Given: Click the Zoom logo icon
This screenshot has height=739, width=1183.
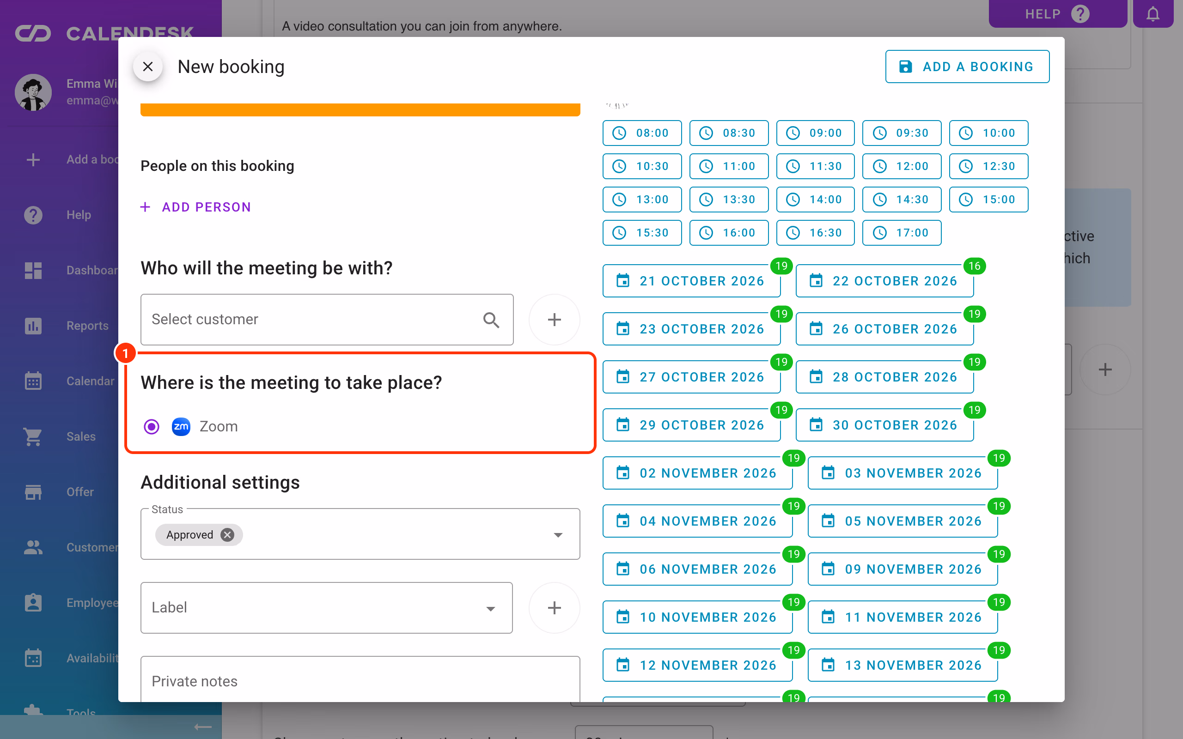Looking at the screenshot, I should click(x=181, y=427).
